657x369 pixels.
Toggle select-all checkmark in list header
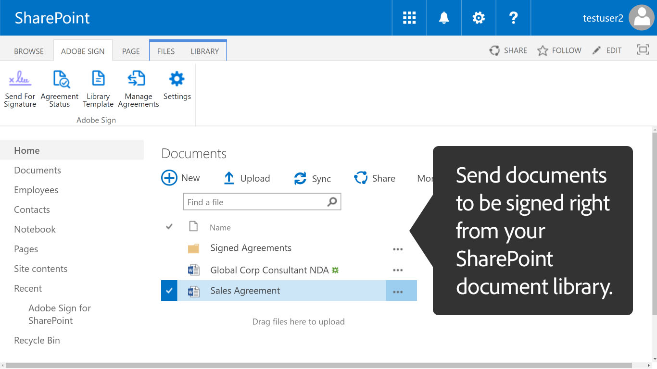[169, 226]
